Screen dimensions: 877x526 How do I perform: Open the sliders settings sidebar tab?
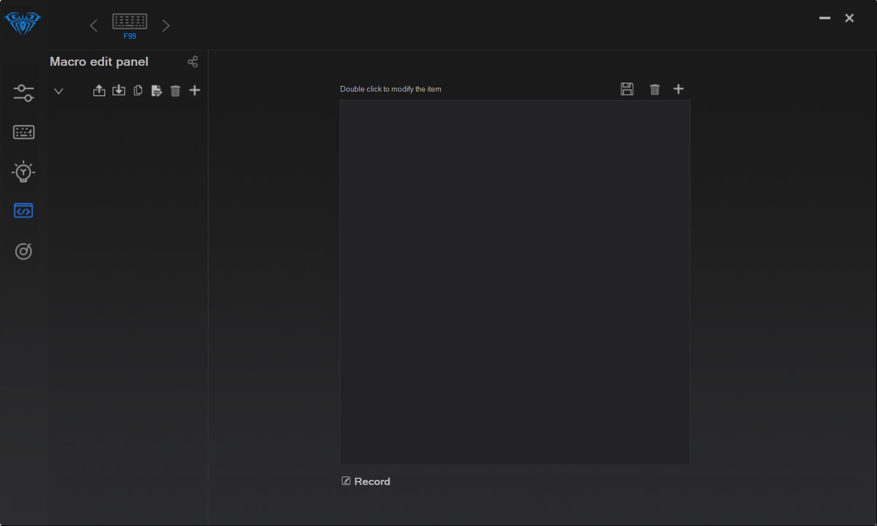click(x=24, y=93)
